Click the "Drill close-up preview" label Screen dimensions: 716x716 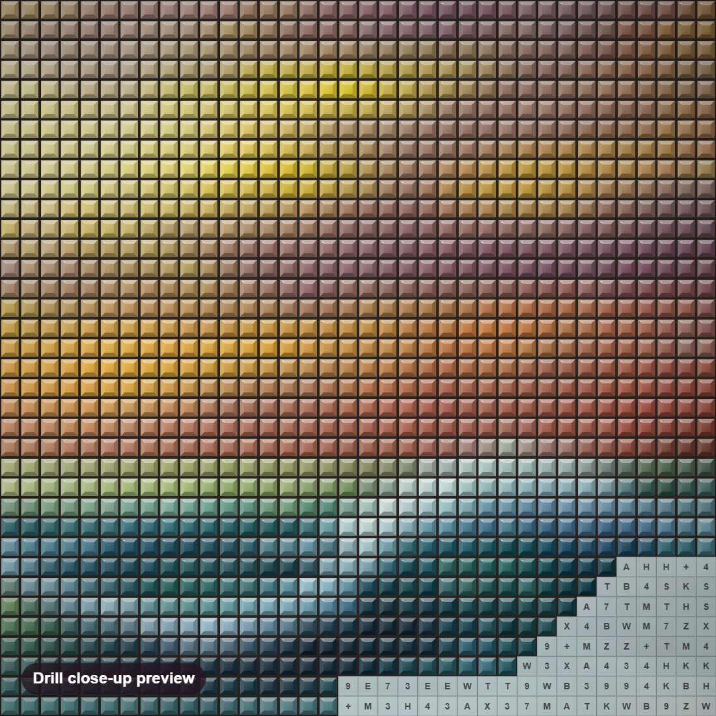tap(114, 678)
